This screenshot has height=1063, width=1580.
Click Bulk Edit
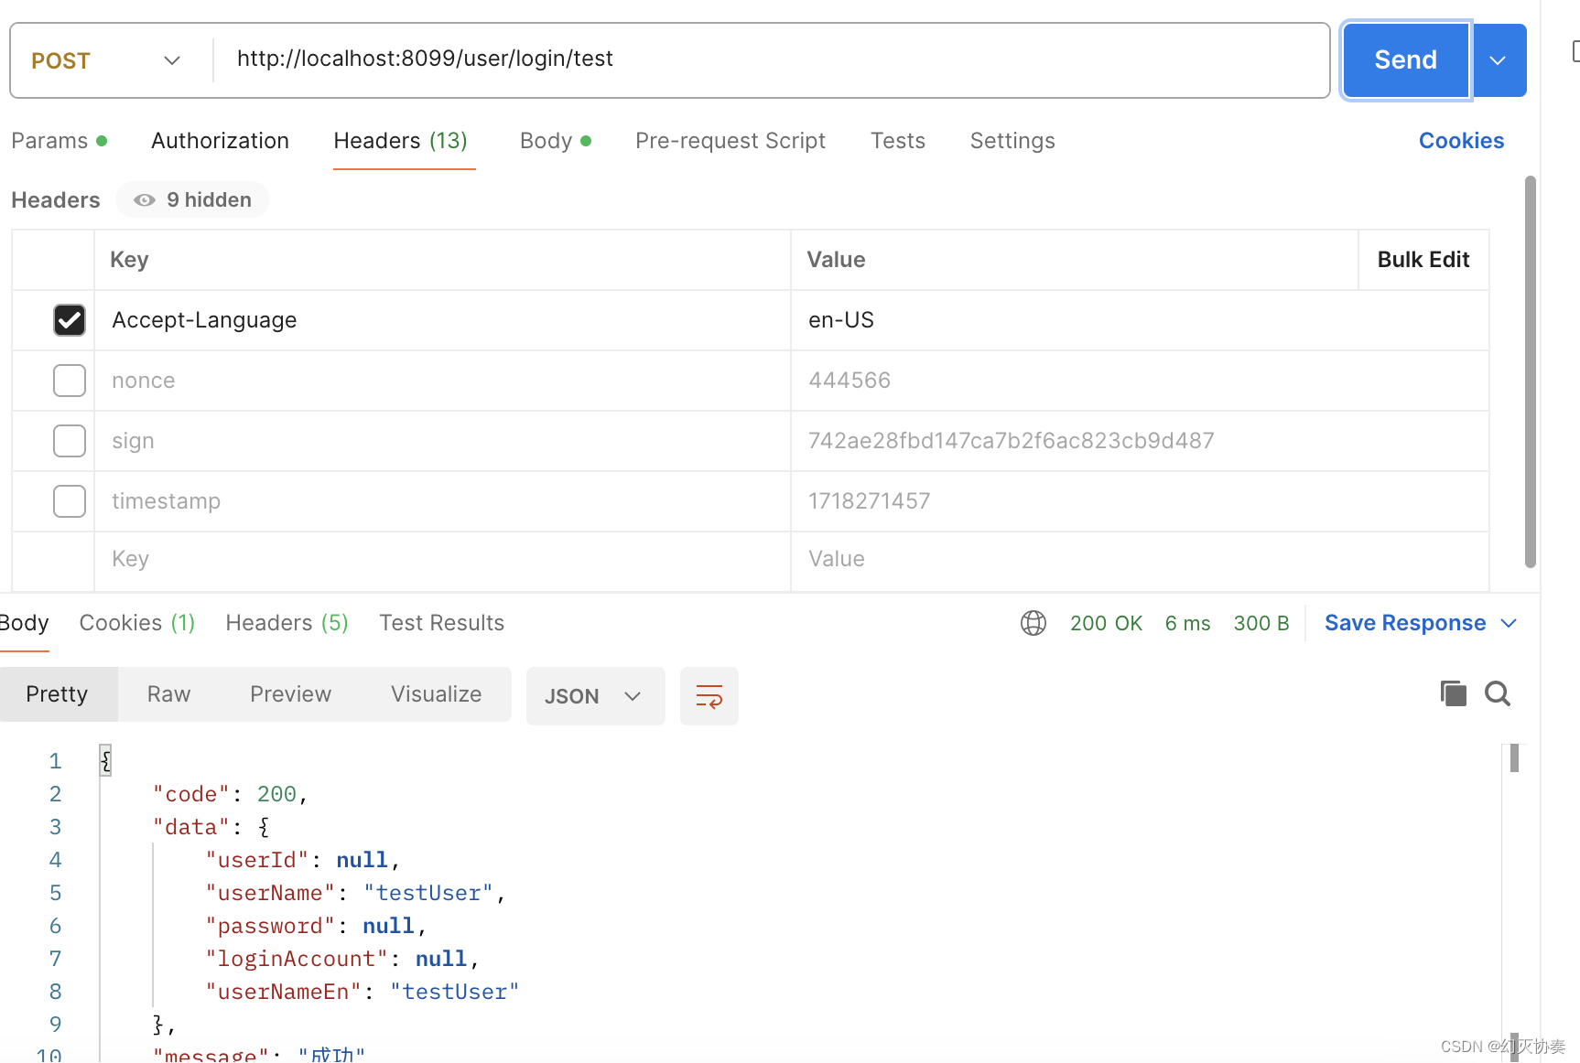click(x=1423, y=260)
